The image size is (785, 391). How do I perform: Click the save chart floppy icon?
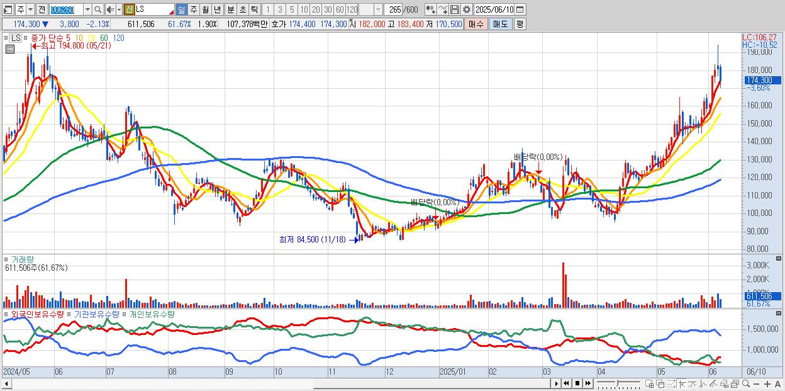click(455, 10)
